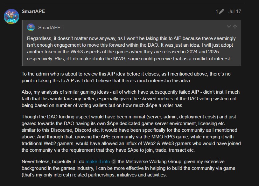
Task: Click the quoted text starting "Regardless, it doesn't matter"
Action: [x=131, y=49]
